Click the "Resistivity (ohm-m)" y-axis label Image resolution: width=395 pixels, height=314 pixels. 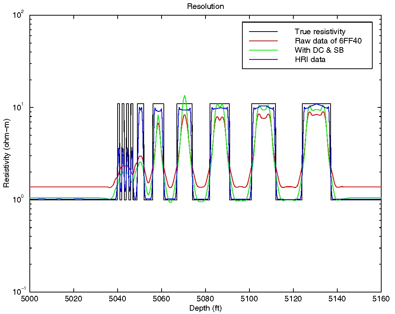click(x=6, y=153)
